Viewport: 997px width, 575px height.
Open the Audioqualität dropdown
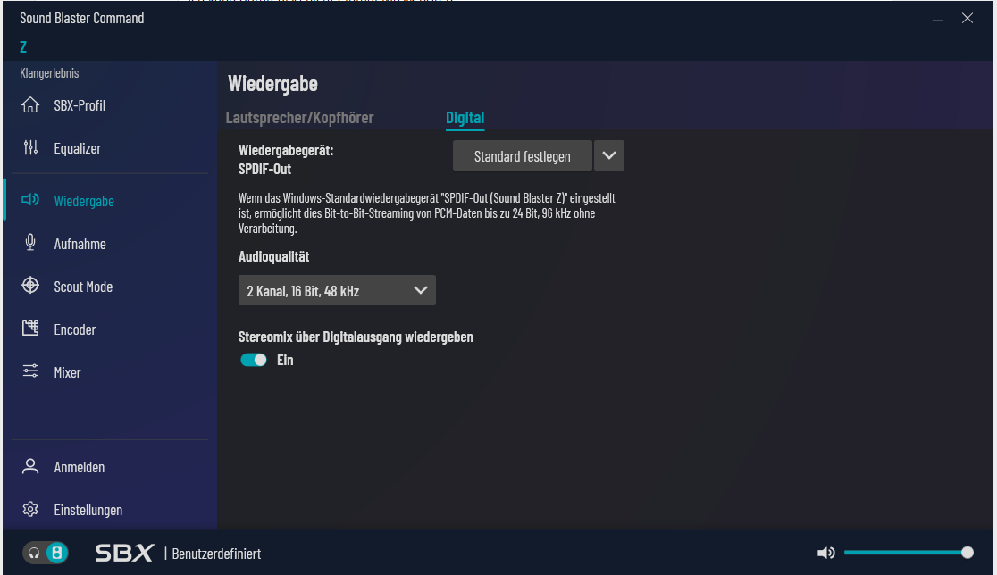(x=337, y=290)
